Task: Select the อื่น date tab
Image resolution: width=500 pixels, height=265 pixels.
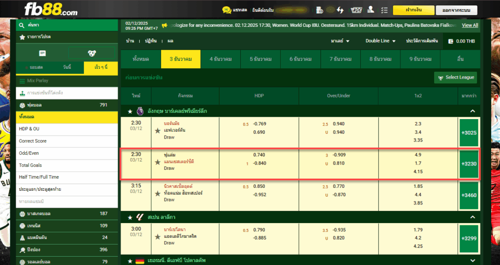Action: pyautogui.click(x=460, y=59)
